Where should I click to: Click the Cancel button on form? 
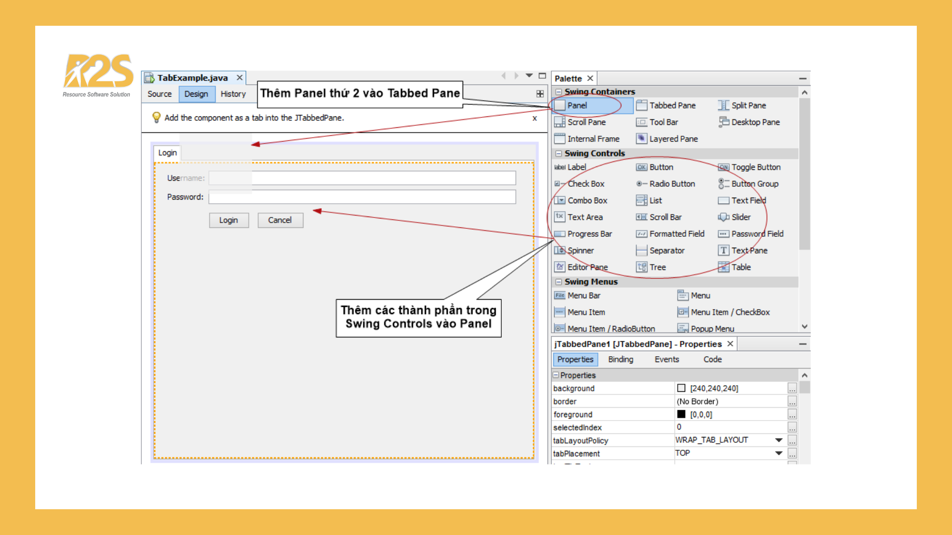tap(280, 220)
